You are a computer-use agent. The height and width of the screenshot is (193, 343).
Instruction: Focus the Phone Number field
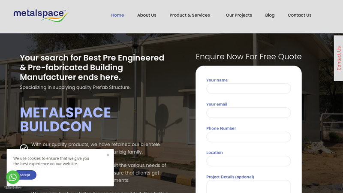[249, 137]
